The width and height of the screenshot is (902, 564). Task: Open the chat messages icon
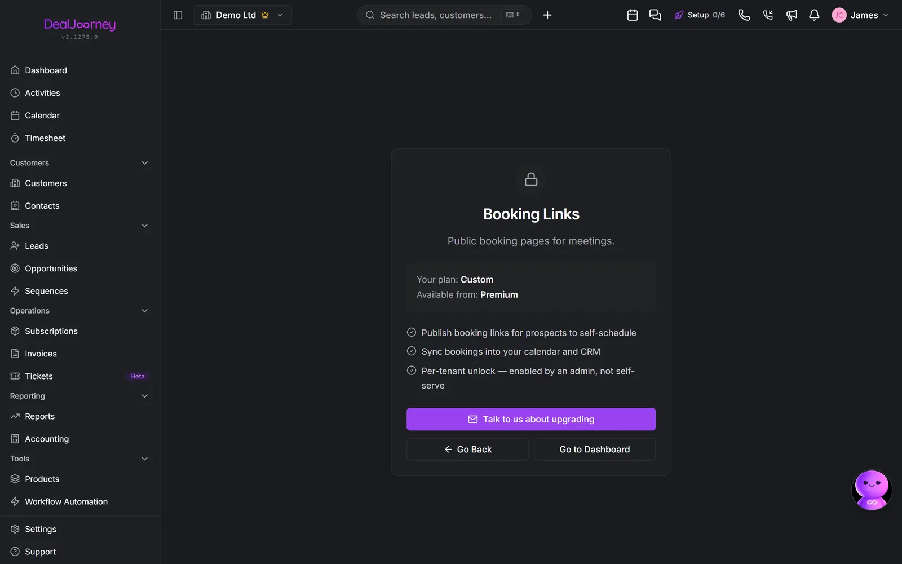(655, 15)
